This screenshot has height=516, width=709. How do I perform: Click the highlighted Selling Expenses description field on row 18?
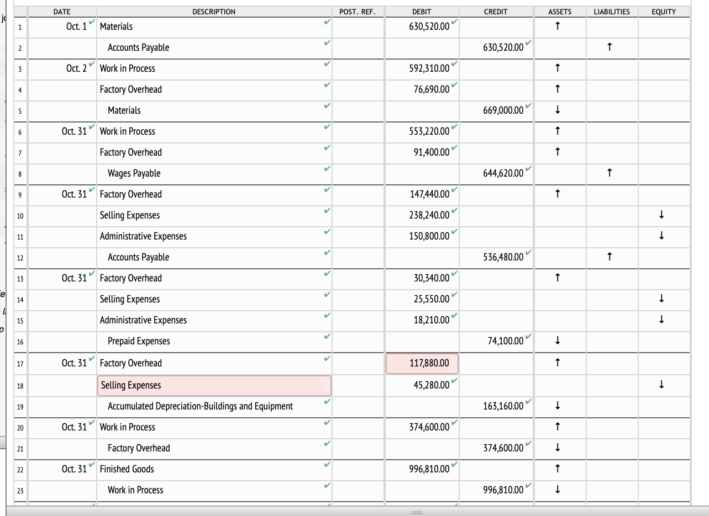coord(214,385)
